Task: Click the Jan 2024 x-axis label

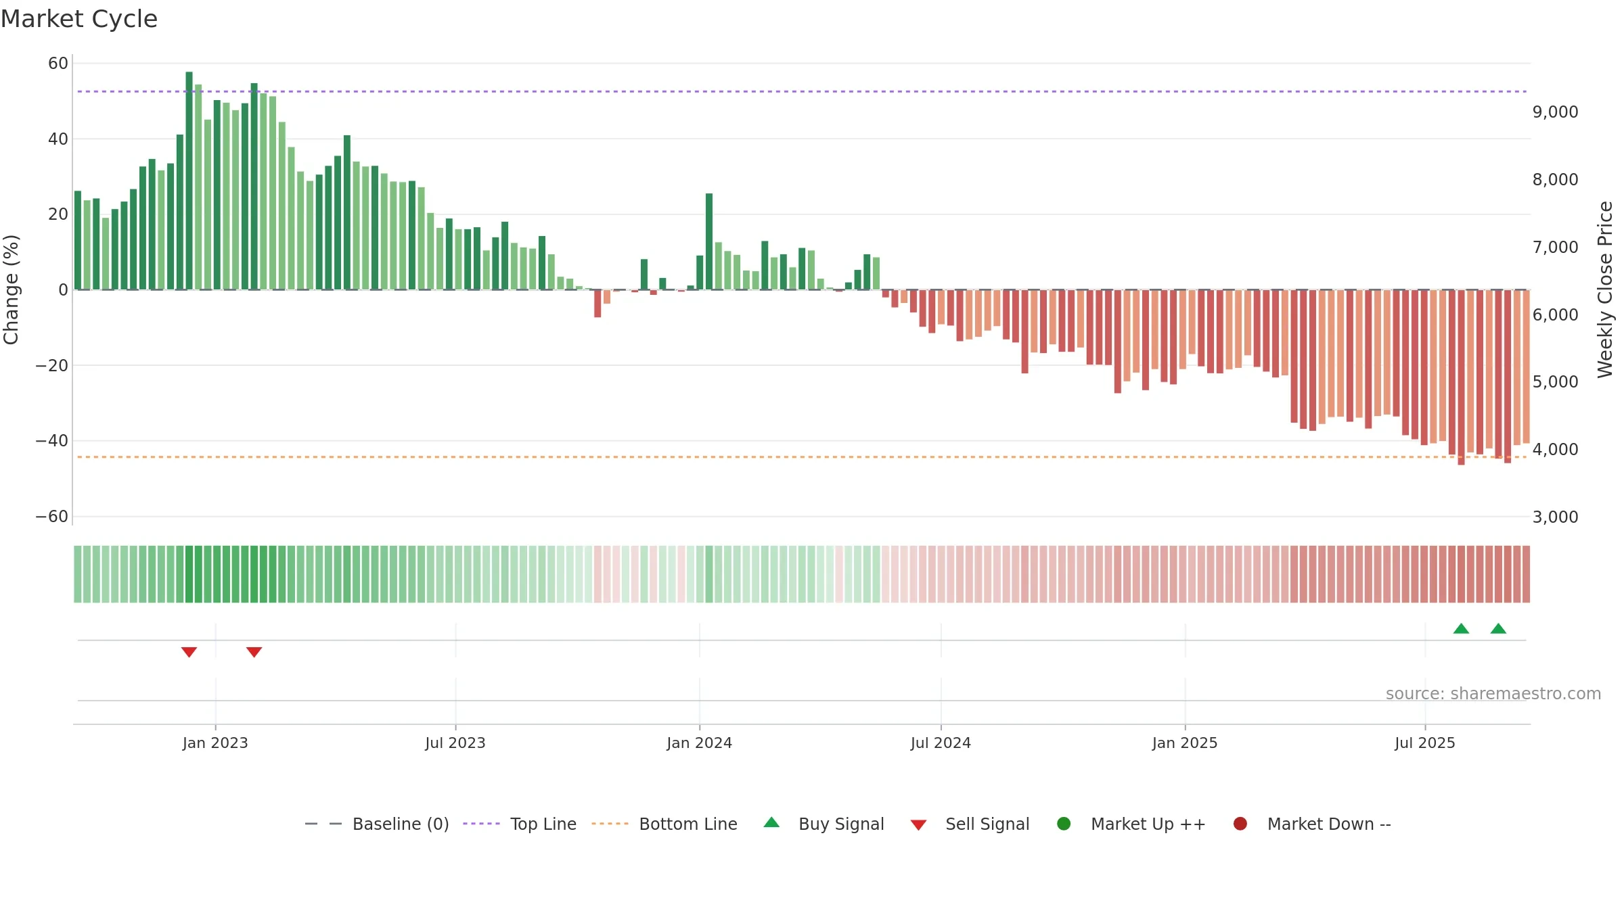Action: click(x=700, y=743)
